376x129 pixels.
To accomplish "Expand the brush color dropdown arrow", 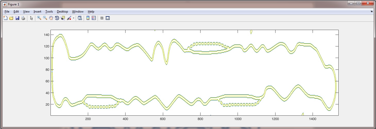I will (x=73, y=18).
